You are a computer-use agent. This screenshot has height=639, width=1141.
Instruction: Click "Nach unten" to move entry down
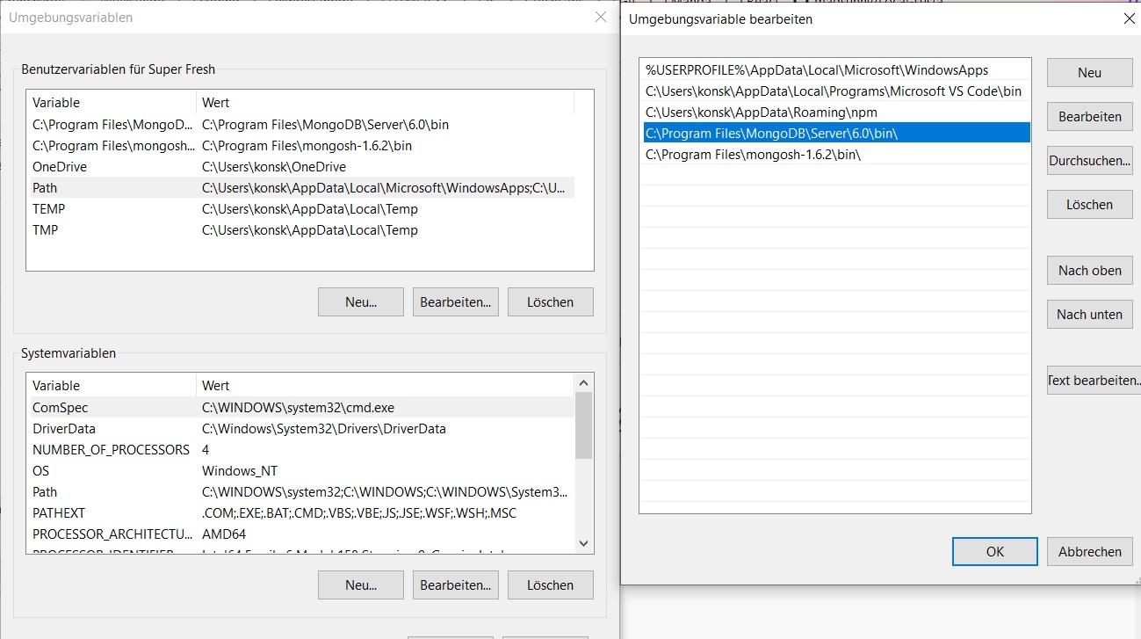pos(1089,314)
